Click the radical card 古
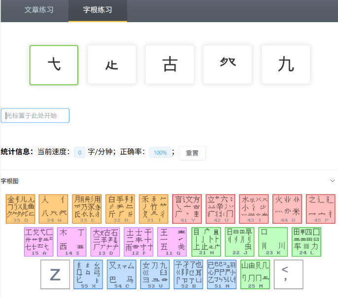Screen dimensions: 338x297 (169, 65)
